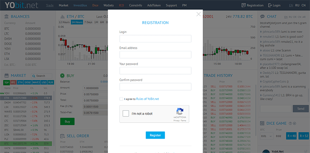The image size is (310, 153).
Task: Click the YObit.net logo
Action: pyautogui.click(x=21, y=6)
